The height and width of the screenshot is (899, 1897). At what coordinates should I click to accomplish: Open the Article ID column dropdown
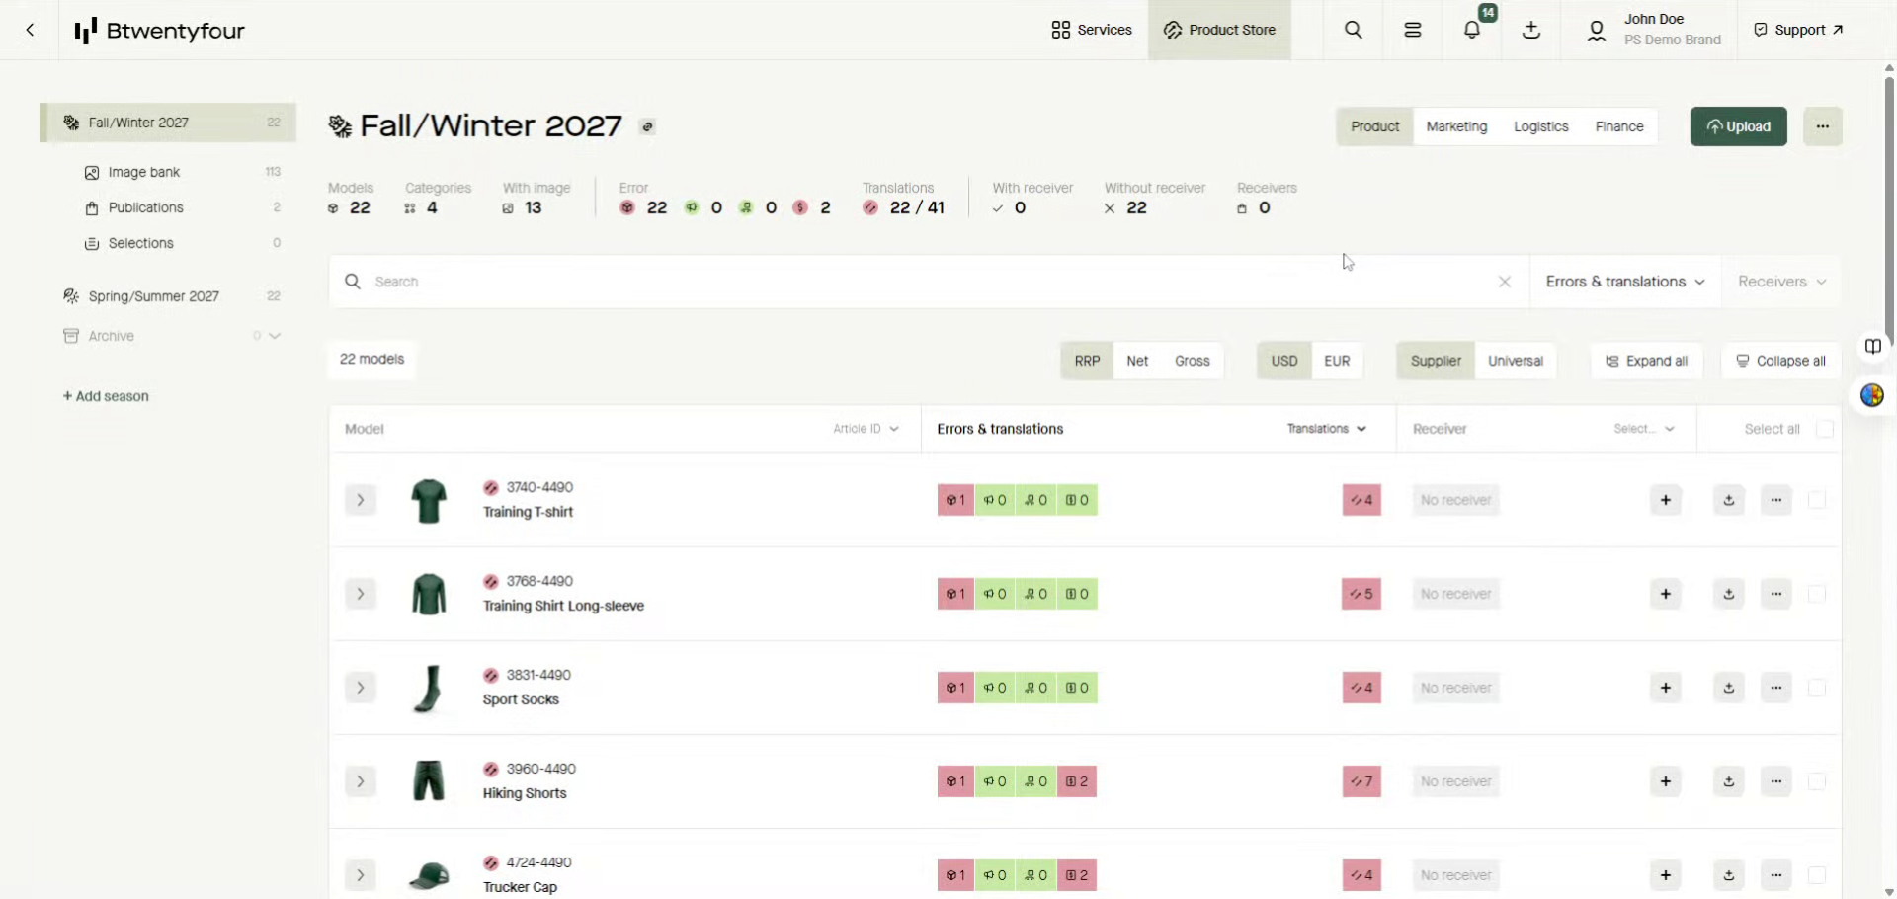(x=866, y=429)
